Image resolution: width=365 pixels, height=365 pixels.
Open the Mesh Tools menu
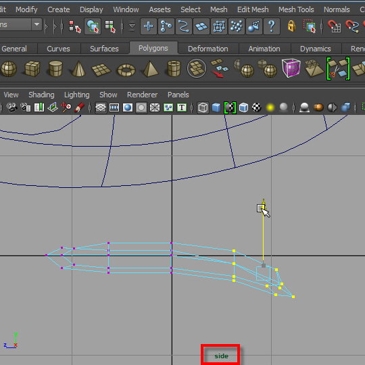tap(296, 9)
